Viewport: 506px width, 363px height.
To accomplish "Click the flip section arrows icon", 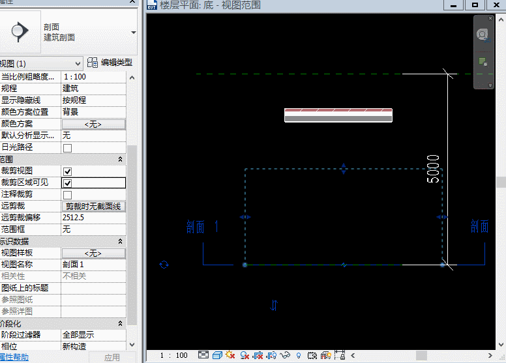I will pyautogui.click(x=274, y=305).
